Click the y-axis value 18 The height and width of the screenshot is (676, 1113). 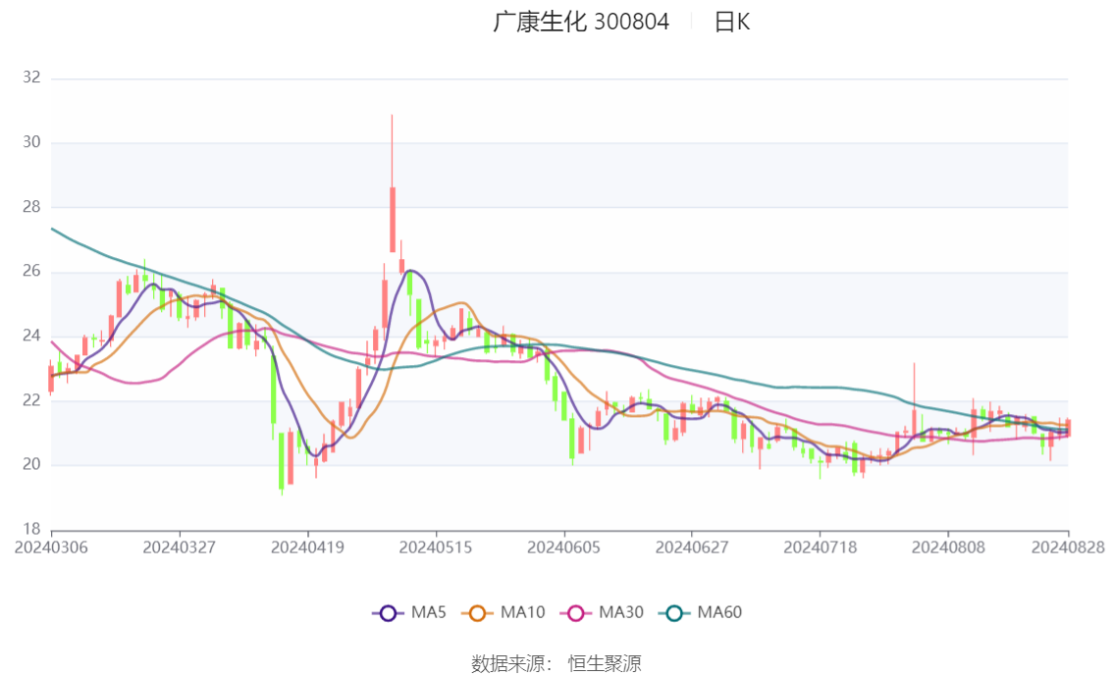(x=31, y=529)
